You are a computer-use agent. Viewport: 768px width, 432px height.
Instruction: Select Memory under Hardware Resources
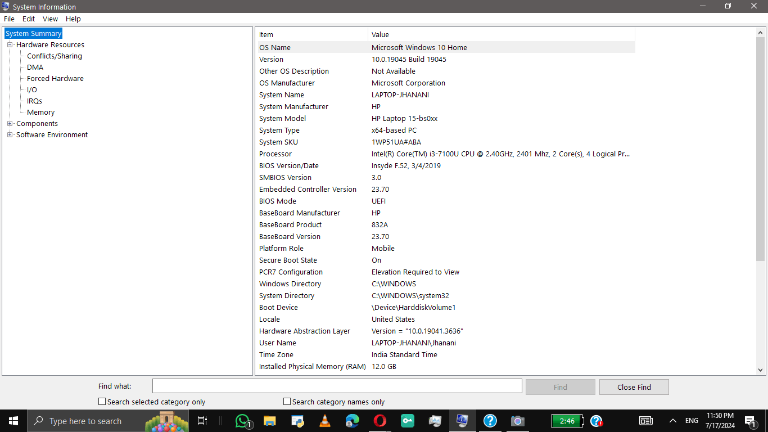pos(40,112)
